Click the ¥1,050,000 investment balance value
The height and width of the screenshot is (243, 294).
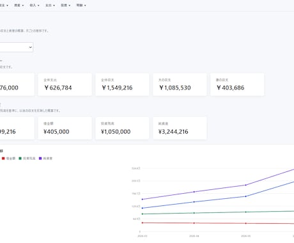[x=116, y=132]
